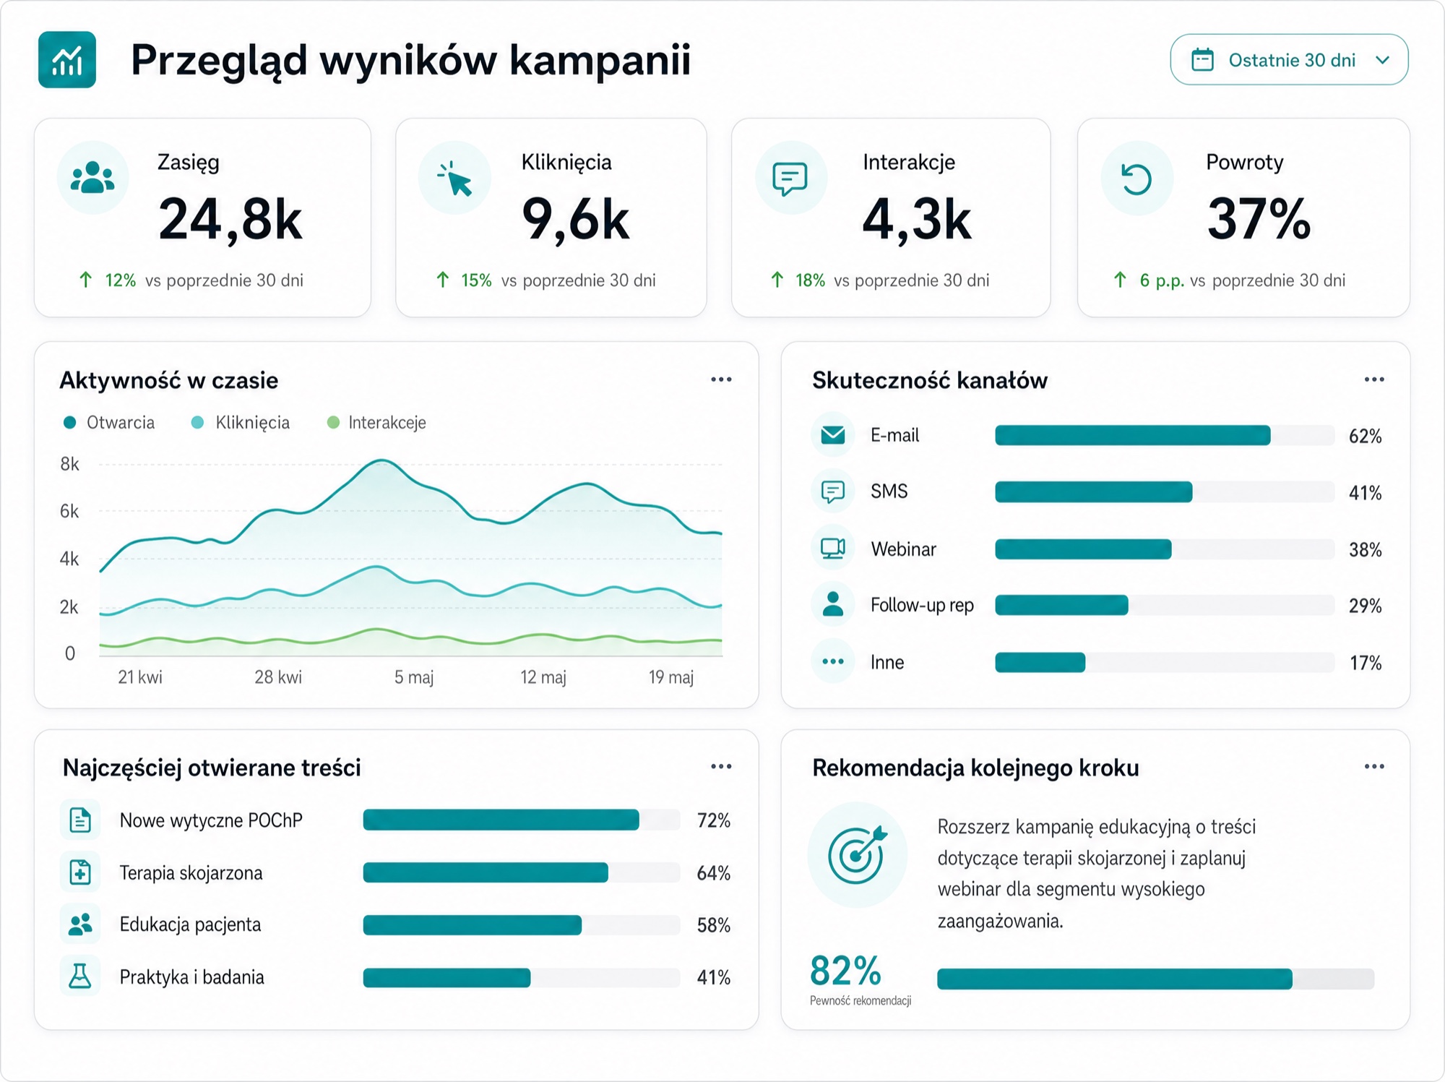The width and height of the screenshot is (1445, 1082).
Task: Click the Terapia skojarzona content row label
Action: tap(191, 873)
